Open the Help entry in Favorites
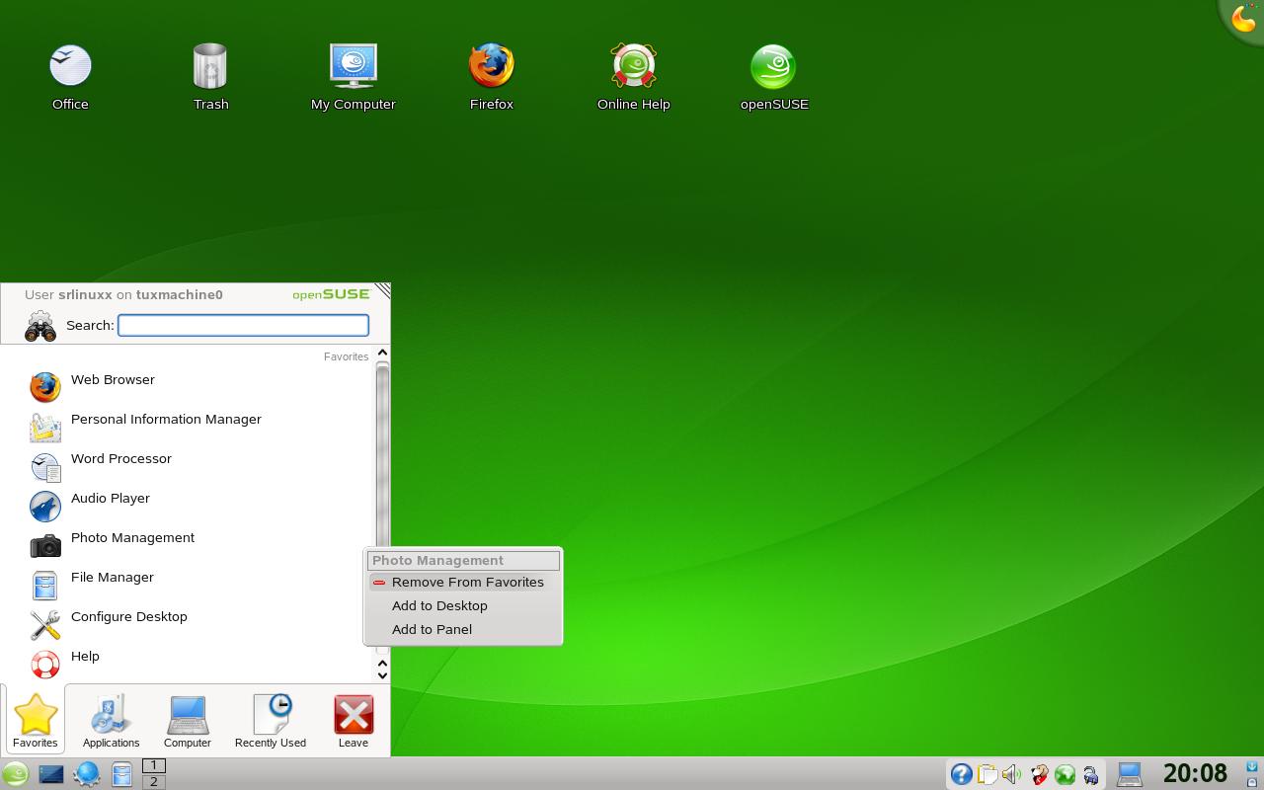Viewport: 1264px width, 790px height. (x=85, y=656)
